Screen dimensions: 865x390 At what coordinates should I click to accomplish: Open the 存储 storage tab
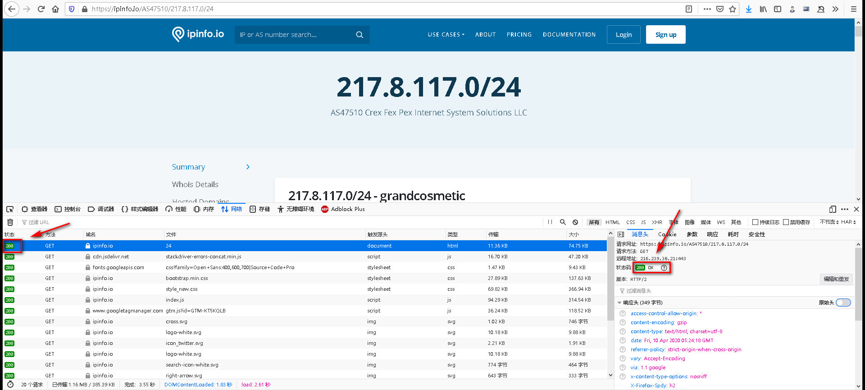point(260,209)
